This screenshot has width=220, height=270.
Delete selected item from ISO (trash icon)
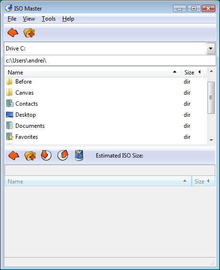[79, 155]
